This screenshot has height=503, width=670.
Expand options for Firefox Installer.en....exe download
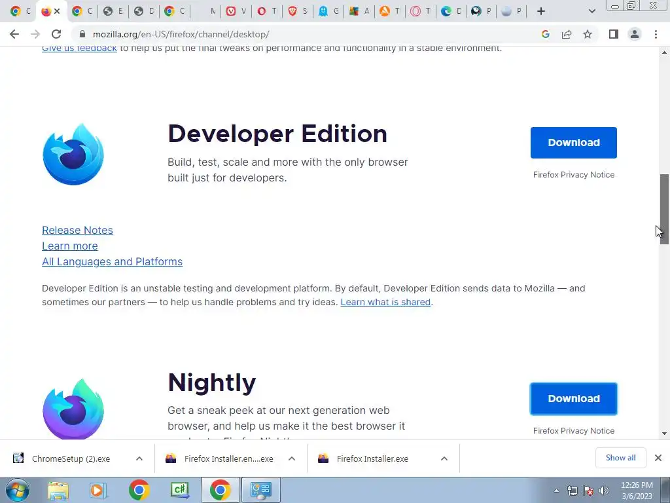tap(292, 458)
